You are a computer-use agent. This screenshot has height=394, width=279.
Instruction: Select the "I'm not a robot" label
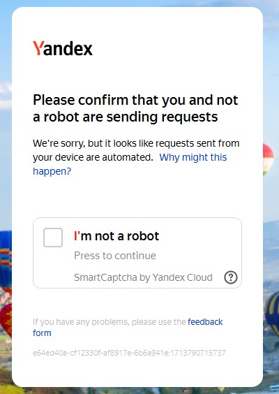coord(116,236)
